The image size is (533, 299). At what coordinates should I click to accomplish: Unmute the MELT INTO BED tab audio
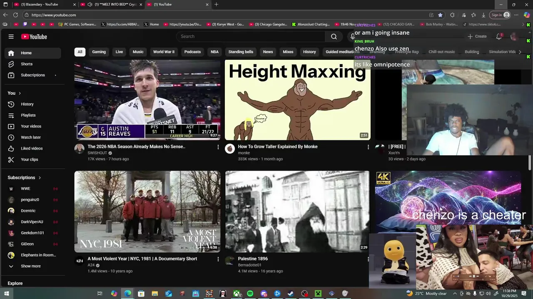pyautogui.click(x=90, y=5)
